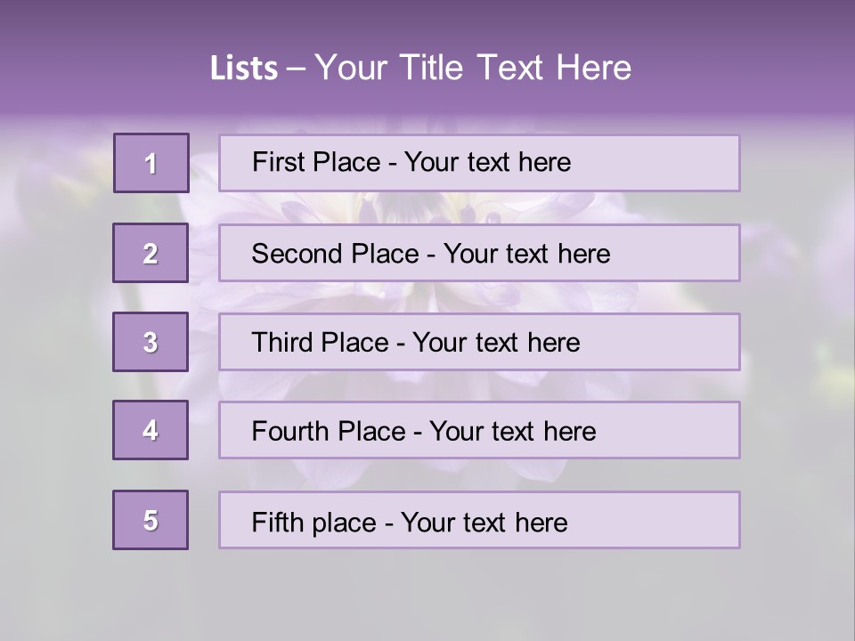Viewport: 855px width, 641px height.
Task: Select the Fifth place text bar
Action: coord(479,520)
